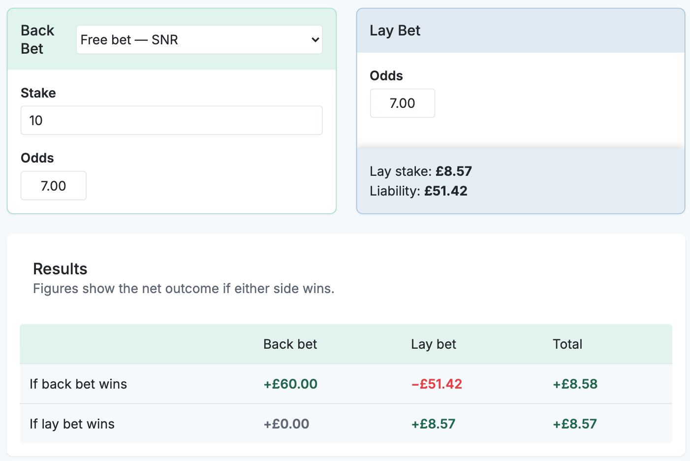The width and height of the screenshot is (690, 461).
Task: Click the +£0.00 back bet result
Action: [x=286, y=424]
